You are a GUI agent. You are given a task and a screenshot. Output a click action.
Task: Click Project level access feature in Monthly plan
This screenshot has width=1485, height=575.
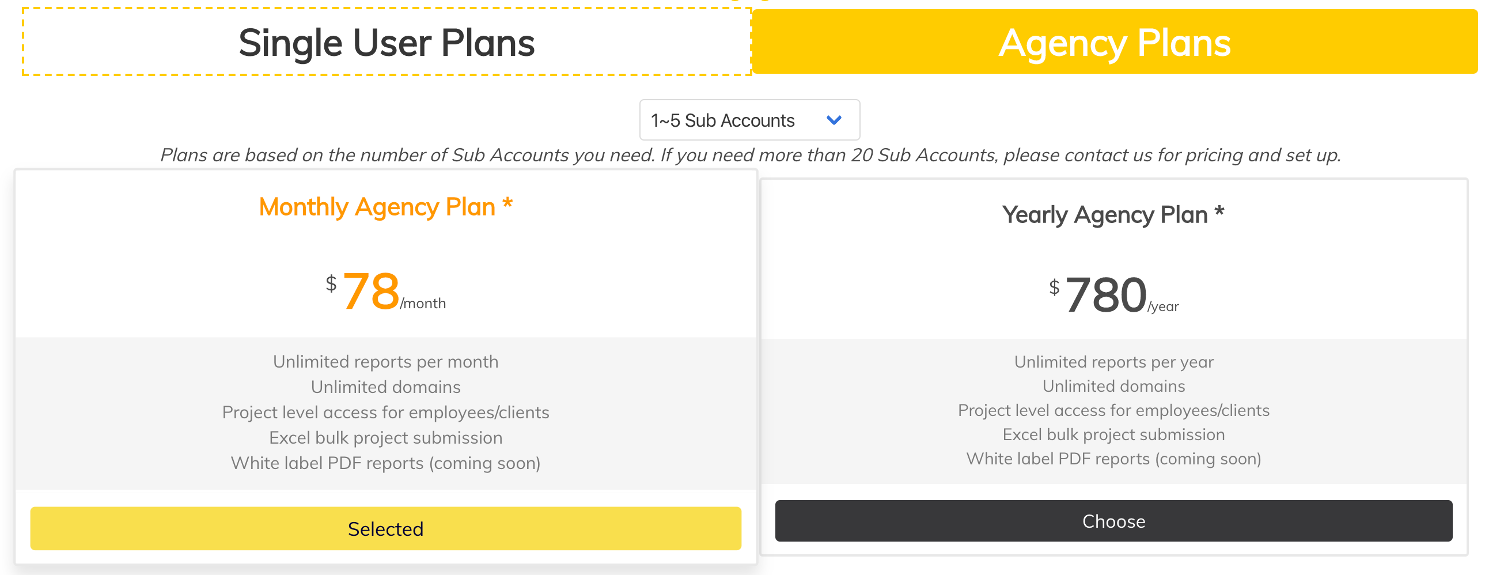point(385,412)
